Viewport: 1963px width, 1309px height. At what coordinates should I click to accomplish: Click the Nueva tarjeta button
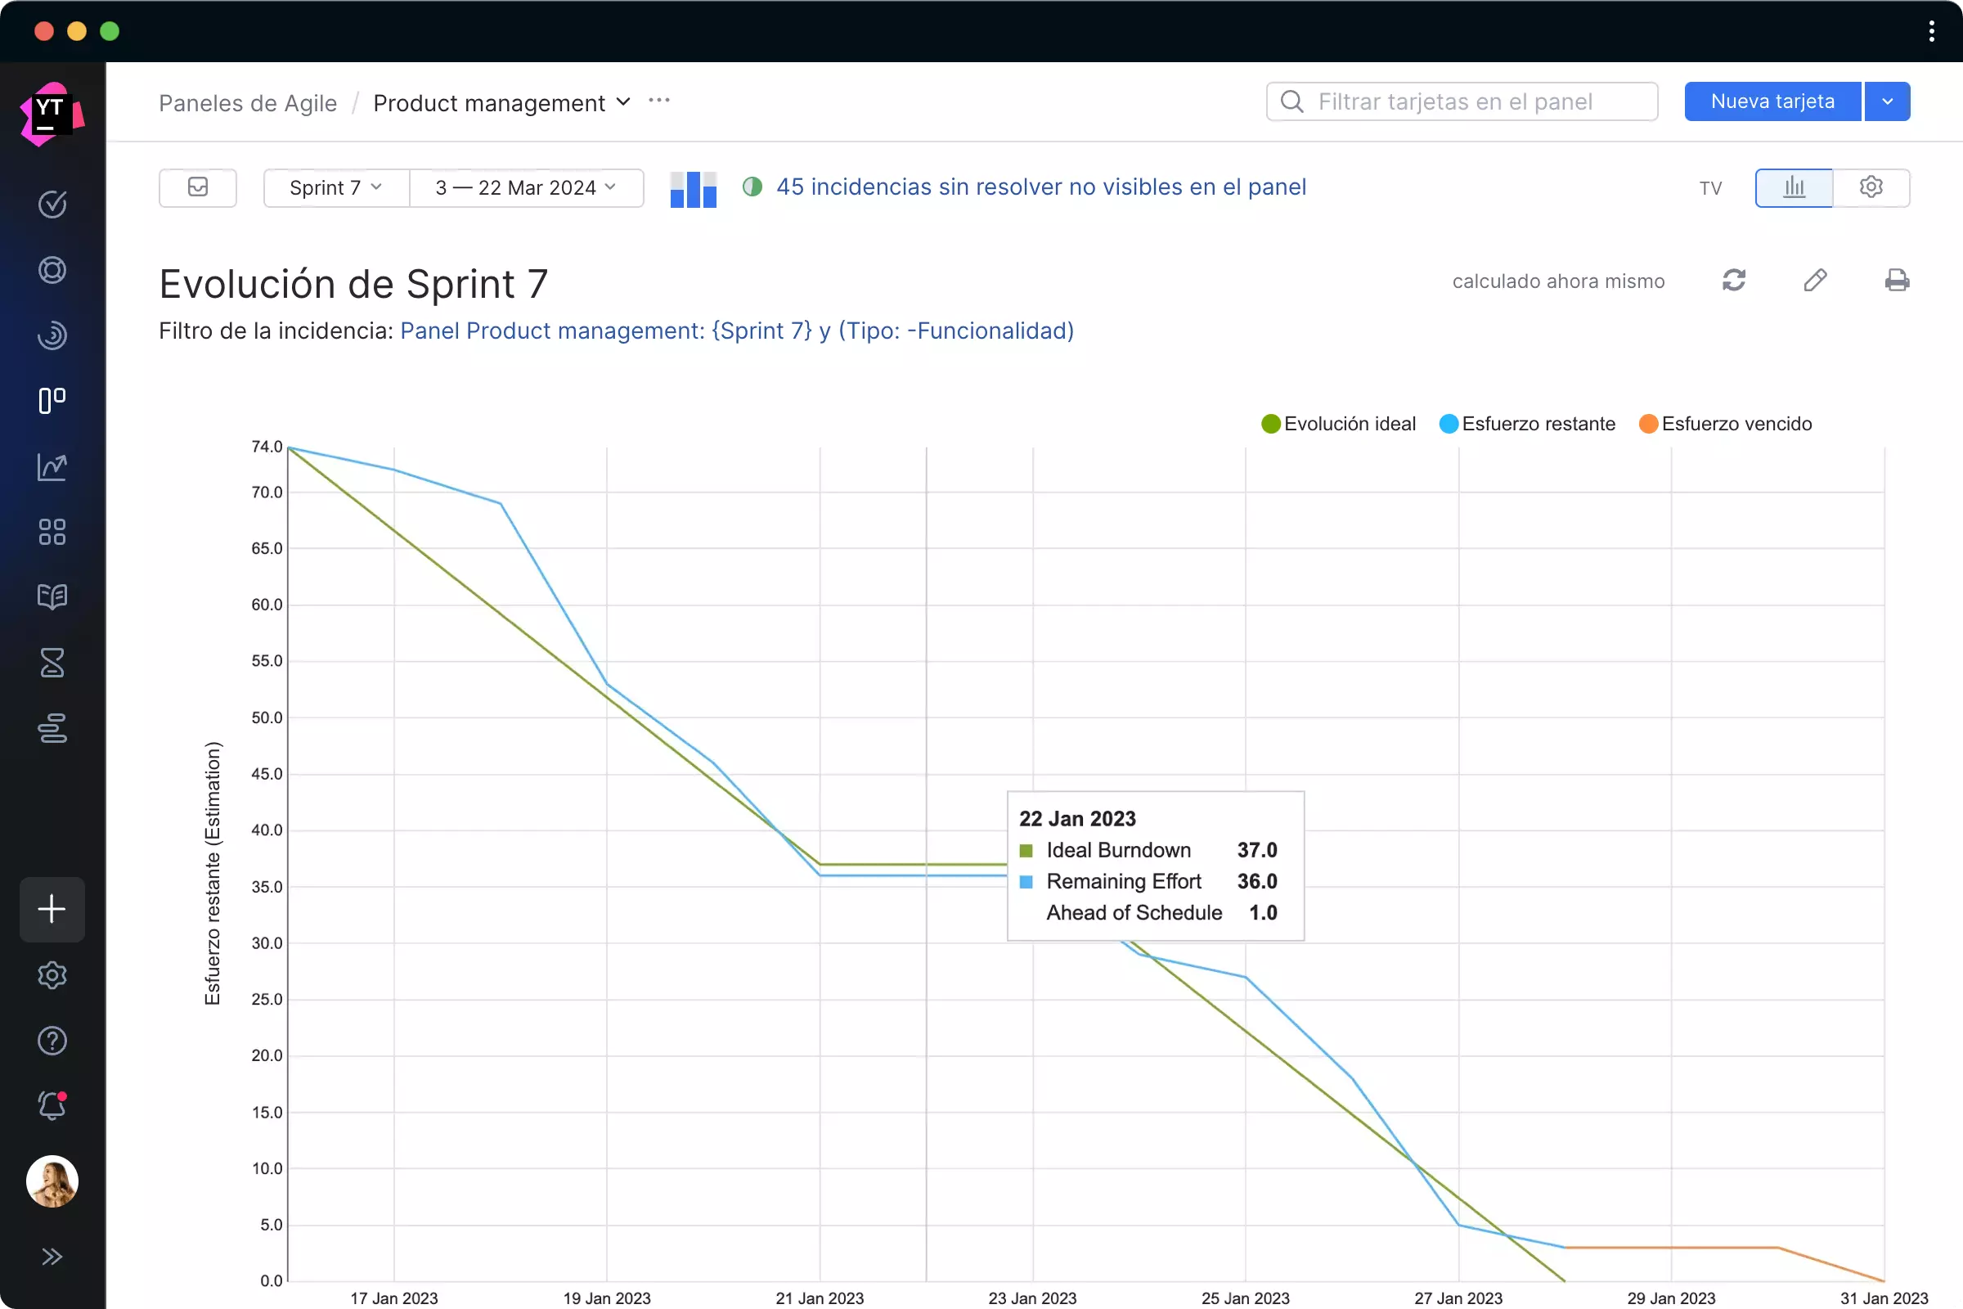1772,101
